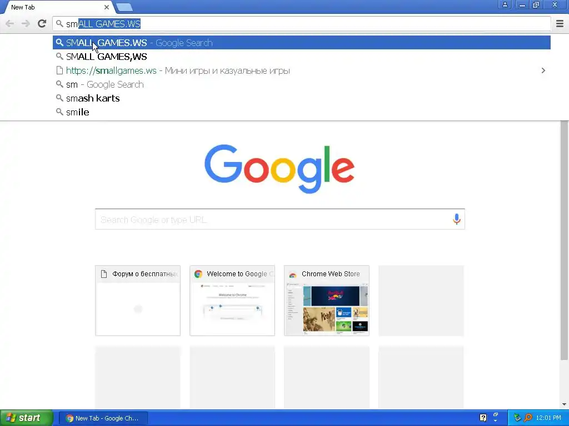Click the system clock showing 12:01 PM
569x426 pixels.
click(x=548, y=418)
